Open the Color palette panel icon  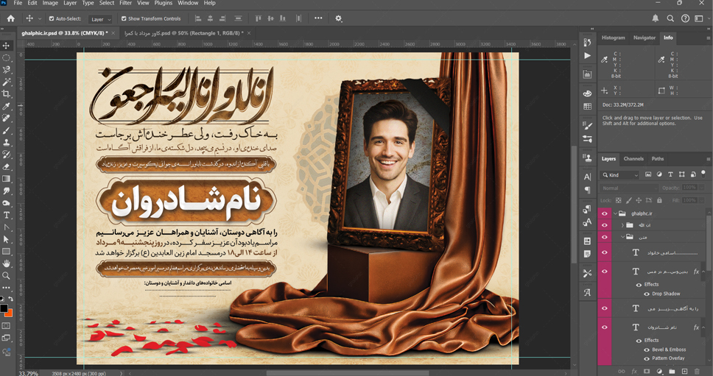click(x=587, y=93)
